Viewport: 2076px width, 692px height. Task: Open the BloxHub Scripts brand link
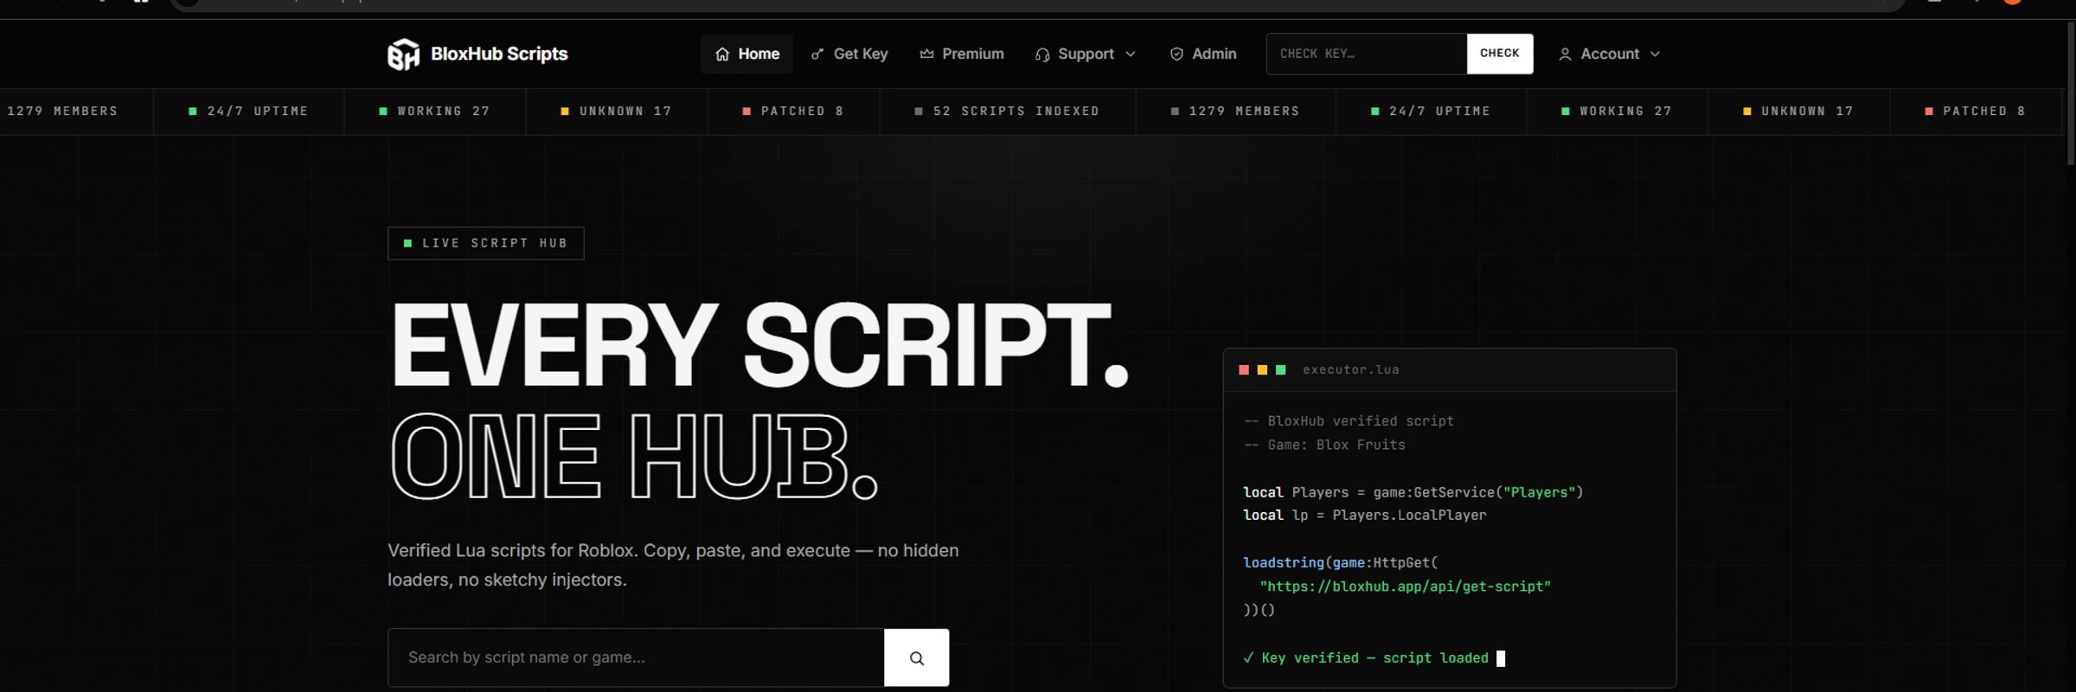click(477, 54)
